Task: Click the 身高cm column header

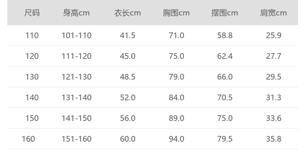Action: tap(76, 13)
